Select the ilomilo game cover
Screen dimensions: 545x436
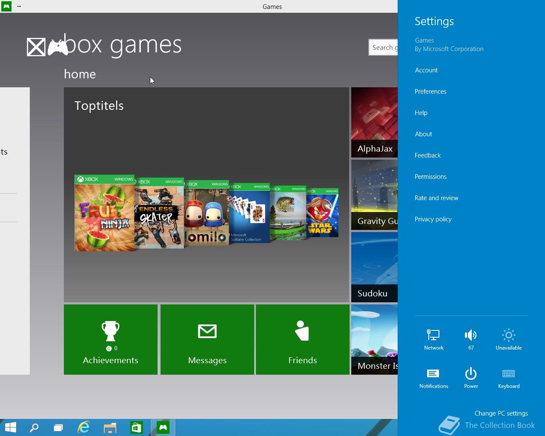point(207,213)
